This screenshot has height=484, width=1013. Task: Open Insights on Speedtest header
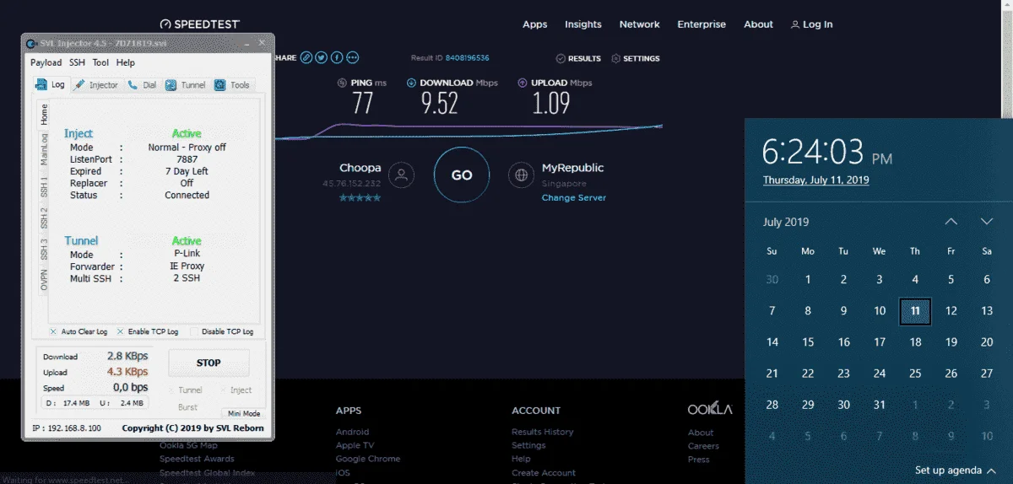pos(583,24)
